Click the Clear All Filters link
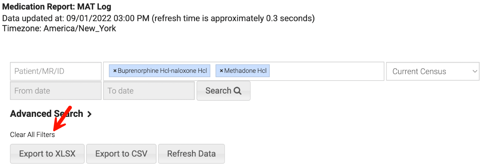This screenshot has height=168, width=496. 32,135
